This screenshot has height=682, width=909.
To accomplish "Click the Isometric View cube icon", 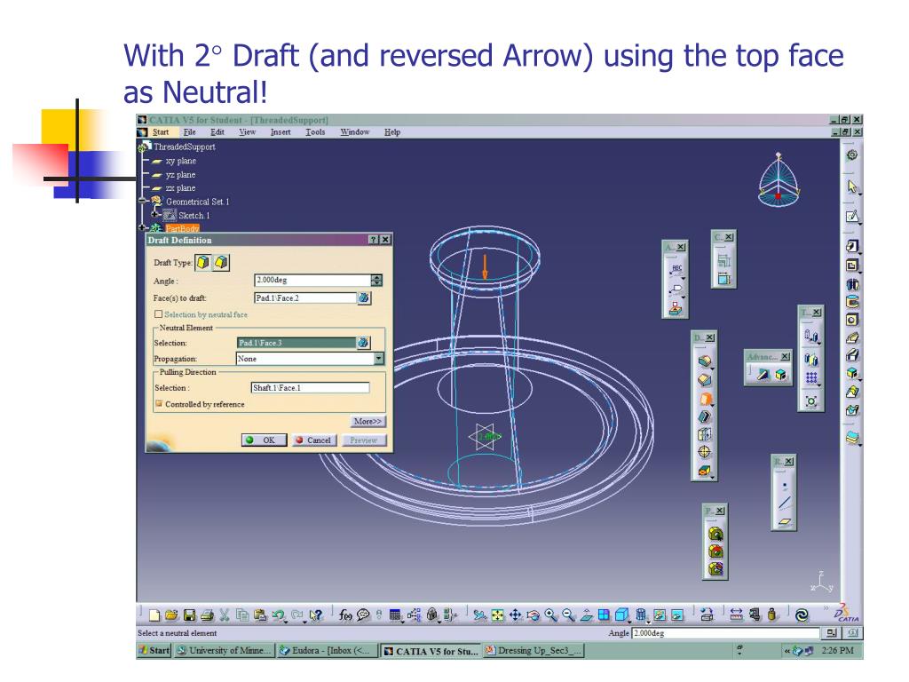I will [x=621, y=615].
